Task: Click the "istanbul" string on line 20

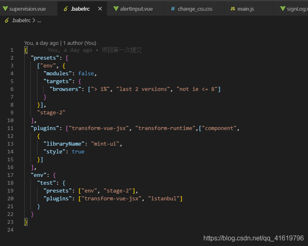Action: click(163, 199)
